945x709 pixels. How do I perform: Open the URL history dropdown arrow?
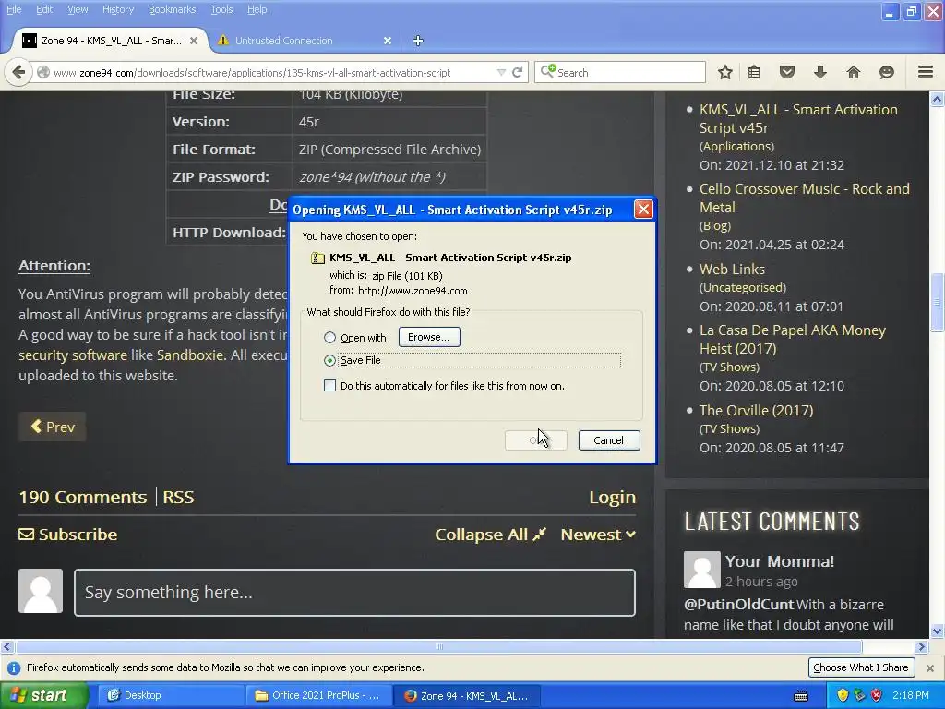tap(501, 72)
